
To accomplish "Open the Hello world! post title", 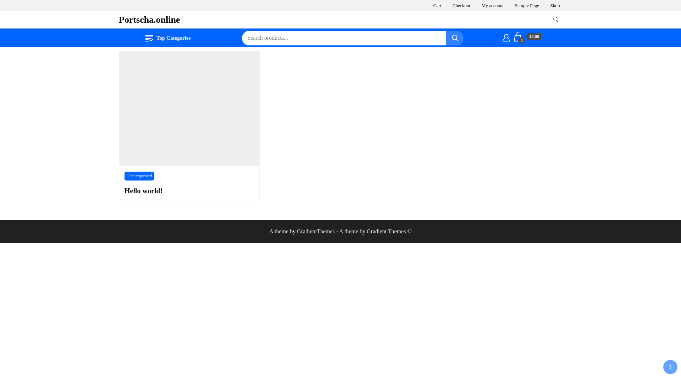I will tap(143, 191).
